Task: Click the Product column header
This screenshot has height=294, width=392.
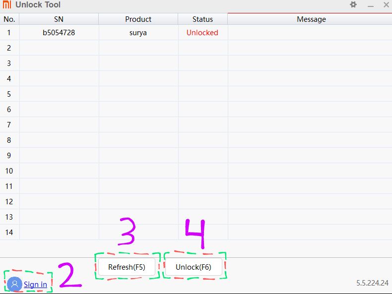Action: click(x=138, y=19)
